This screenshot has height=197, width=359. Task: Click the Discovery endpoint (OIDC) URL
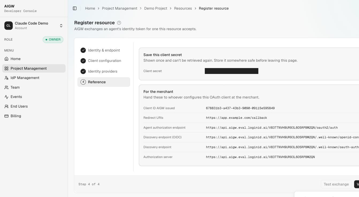(282, 137)
